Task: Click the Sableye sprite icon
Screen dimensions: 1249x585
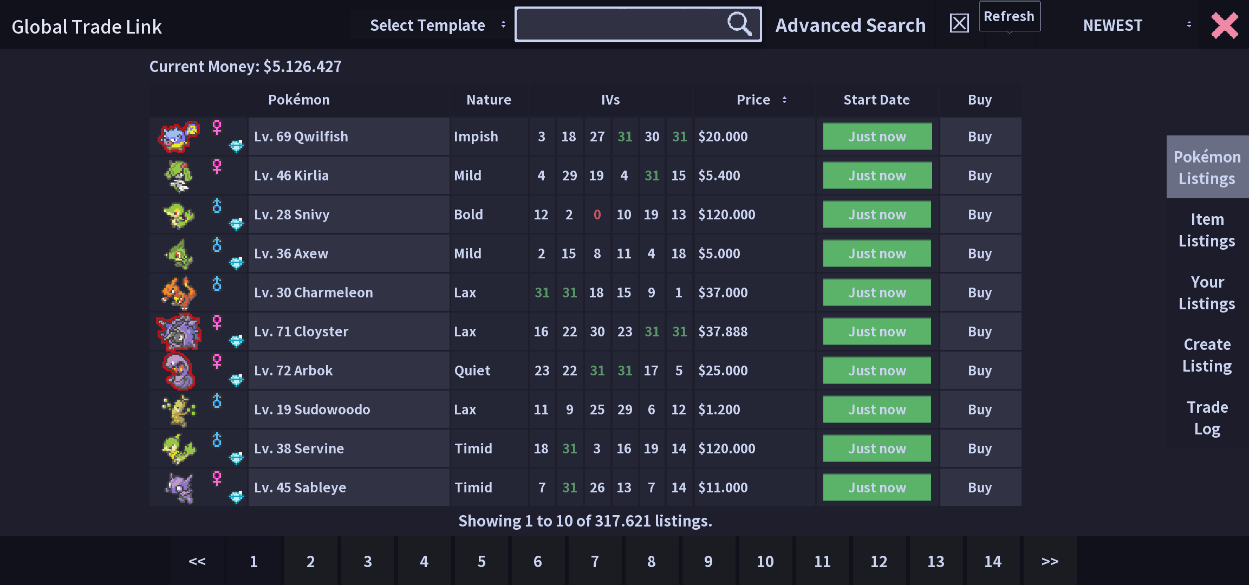Action: pyautogui.click(x=179, y=487)
